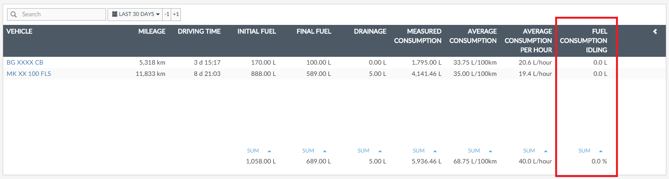Sort by the Vehicle column header
The height and width of the screenshot is (179, 669).
pos(19,32)
